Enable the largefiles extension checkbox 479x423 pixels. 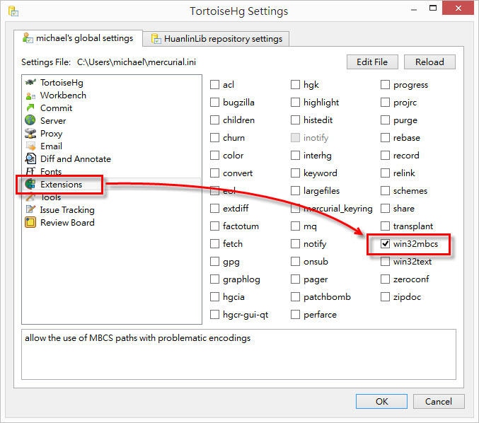click(296, 191)
